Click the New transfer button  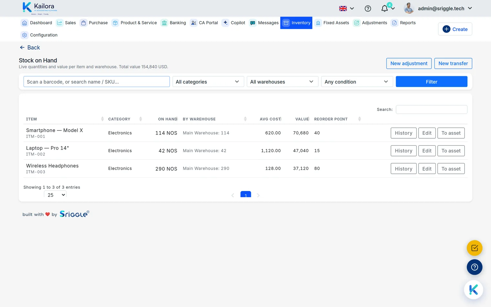point(453,63)
